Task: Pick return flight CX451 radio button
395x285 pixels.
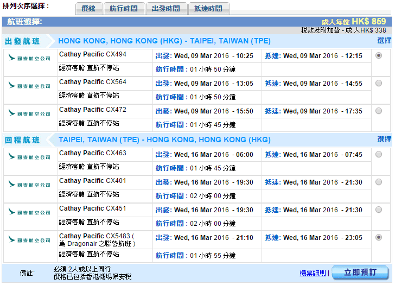Action: [x=378, y=210]
